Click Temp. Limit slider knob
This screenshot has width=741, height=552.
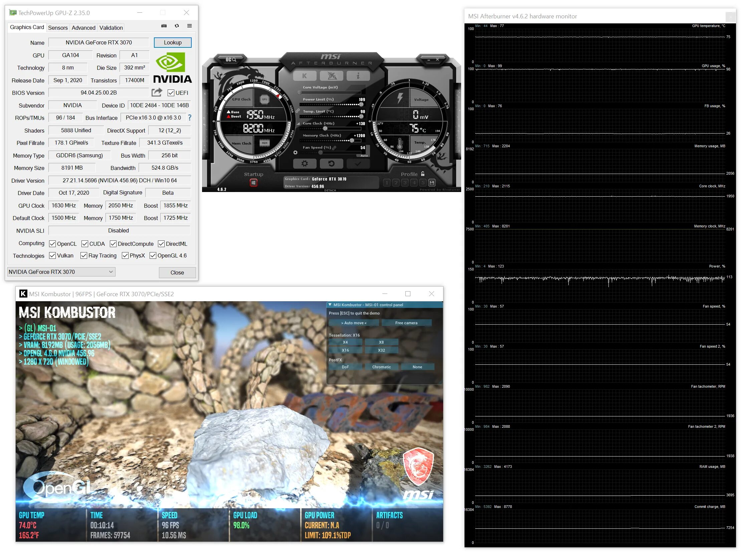pyautogui.click(x=361, y=117)
